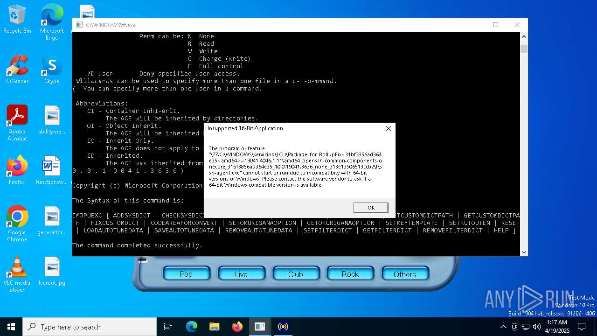Viewport: 597px width, 336px height.
Task: Open the Firefox desktop shortcut
Action: (17, 170)
